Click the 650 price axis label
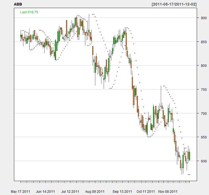Viewport: 209px width, 195px height. [x=203, y=137]
